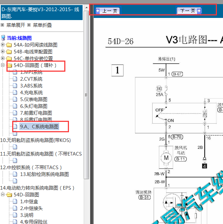Open 8.后雾灯电路图 document

(x=36, y=119)
